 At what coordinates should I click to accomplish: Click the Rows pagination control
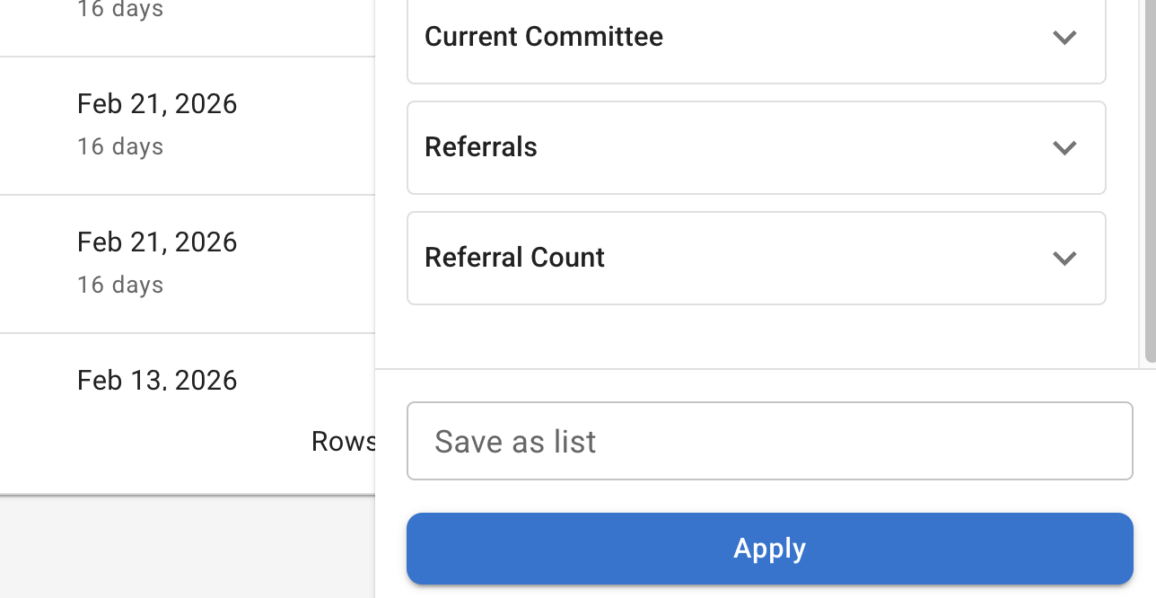click(345, 441)
